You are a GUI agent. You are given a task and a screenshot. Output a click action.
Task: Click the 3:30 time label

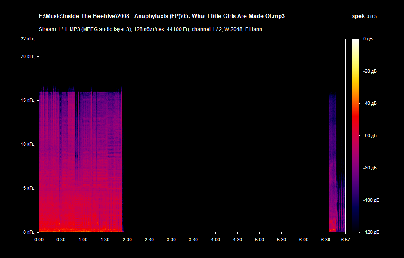click(193, 240)
